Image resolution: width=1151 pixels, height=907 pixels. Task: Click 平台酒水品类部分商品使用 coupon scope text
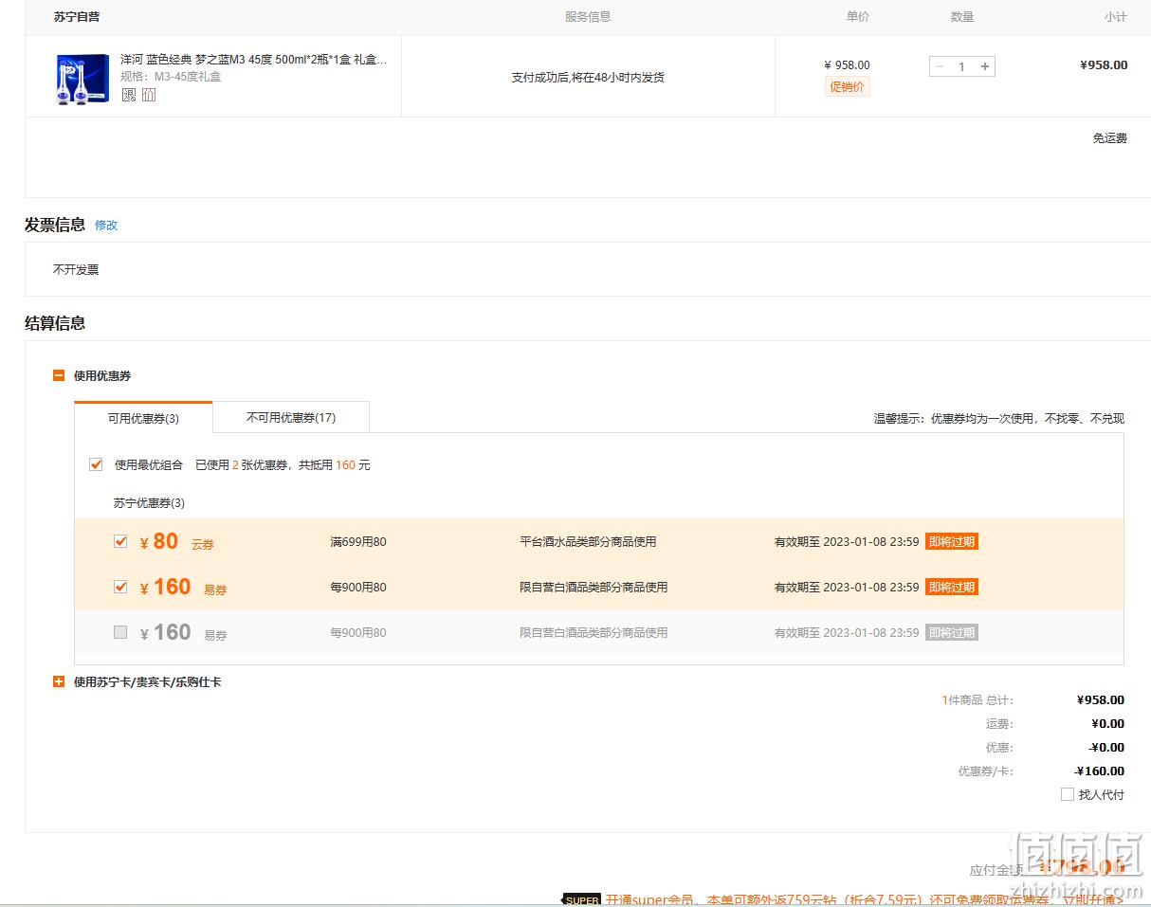pos(588,542)
